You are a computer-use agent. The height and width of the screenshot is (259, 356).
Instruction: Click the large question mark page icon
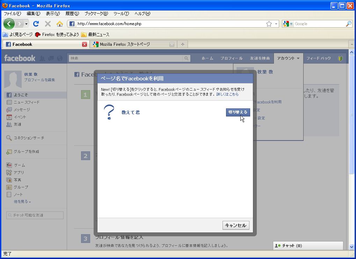pos(109,112)
